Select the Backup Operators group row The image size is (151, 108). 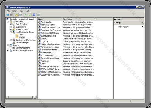[48, 25]
